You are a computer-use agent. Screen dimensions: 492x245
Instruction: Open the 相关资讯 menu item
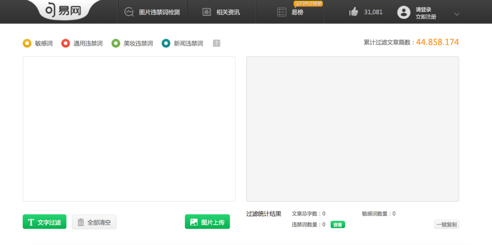(228, 12)
